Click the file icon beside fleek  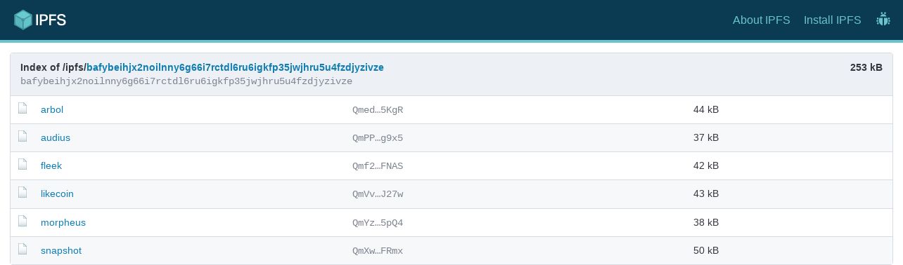[23, 165]
